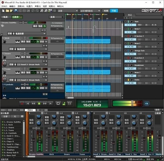
Task: Toggle the Toms checkbox in track list
Action: coord(2,130)
